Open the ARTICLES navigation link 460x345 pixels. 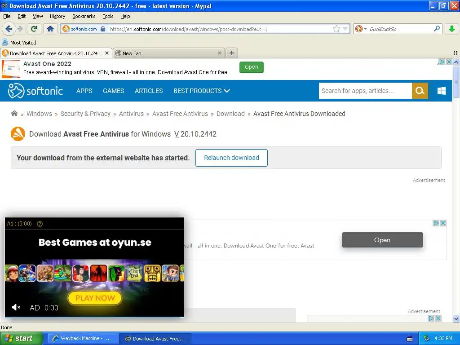[149, 91]
